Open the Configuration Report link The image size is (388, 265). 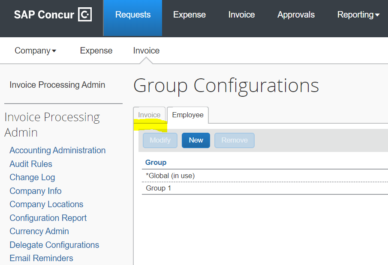(x=48, y=218)
